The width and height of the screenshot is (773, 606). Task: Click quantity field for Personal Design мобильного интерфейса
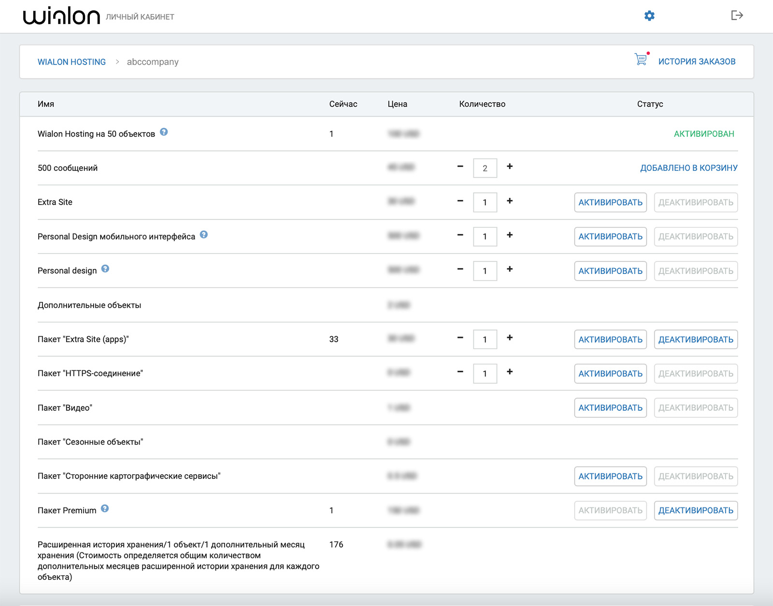tap(485, 237)
